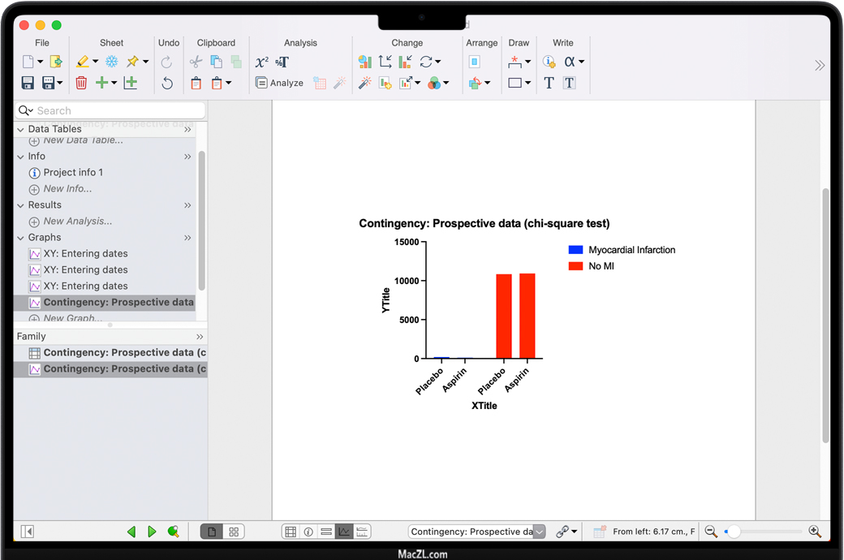
Task: Click the floppy disk Save icon
Action: click(28, 83)
